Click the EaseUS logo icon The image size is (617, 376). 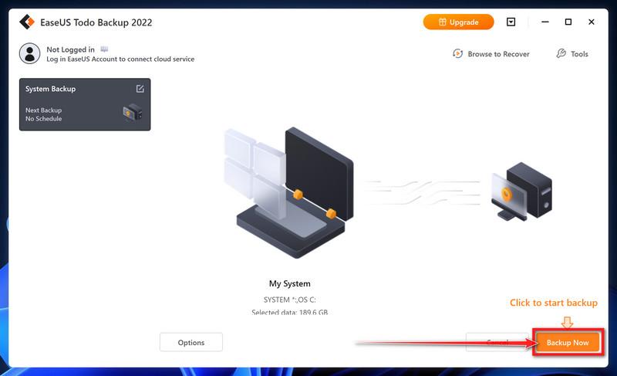point(27,22)
